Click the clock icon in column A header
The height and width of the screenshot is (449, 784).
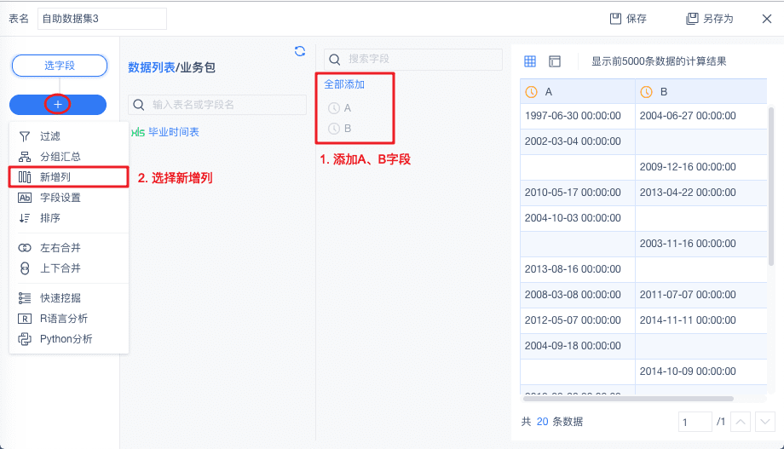point(531,92)
